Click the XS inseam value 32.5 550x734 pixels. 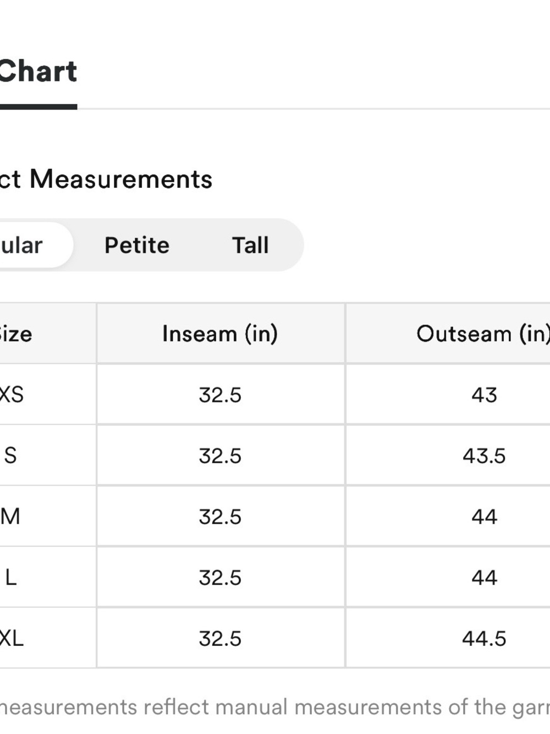click(220, 395)
